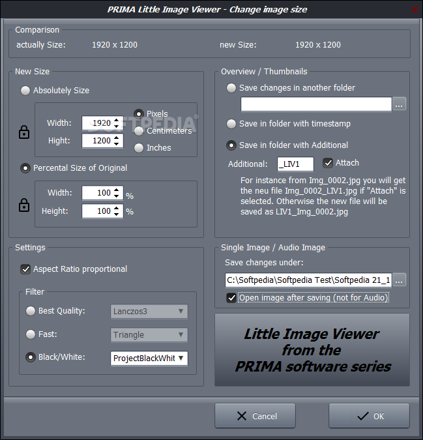Decrease Hight 1200 with down arrow
The height and width of the screenshot is (440, 423).
click(117, 143)
